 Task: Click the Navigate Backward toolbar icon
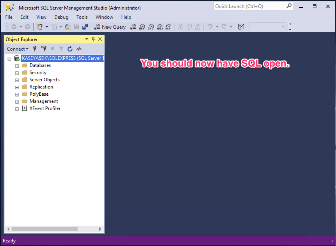tap(14, 27)
